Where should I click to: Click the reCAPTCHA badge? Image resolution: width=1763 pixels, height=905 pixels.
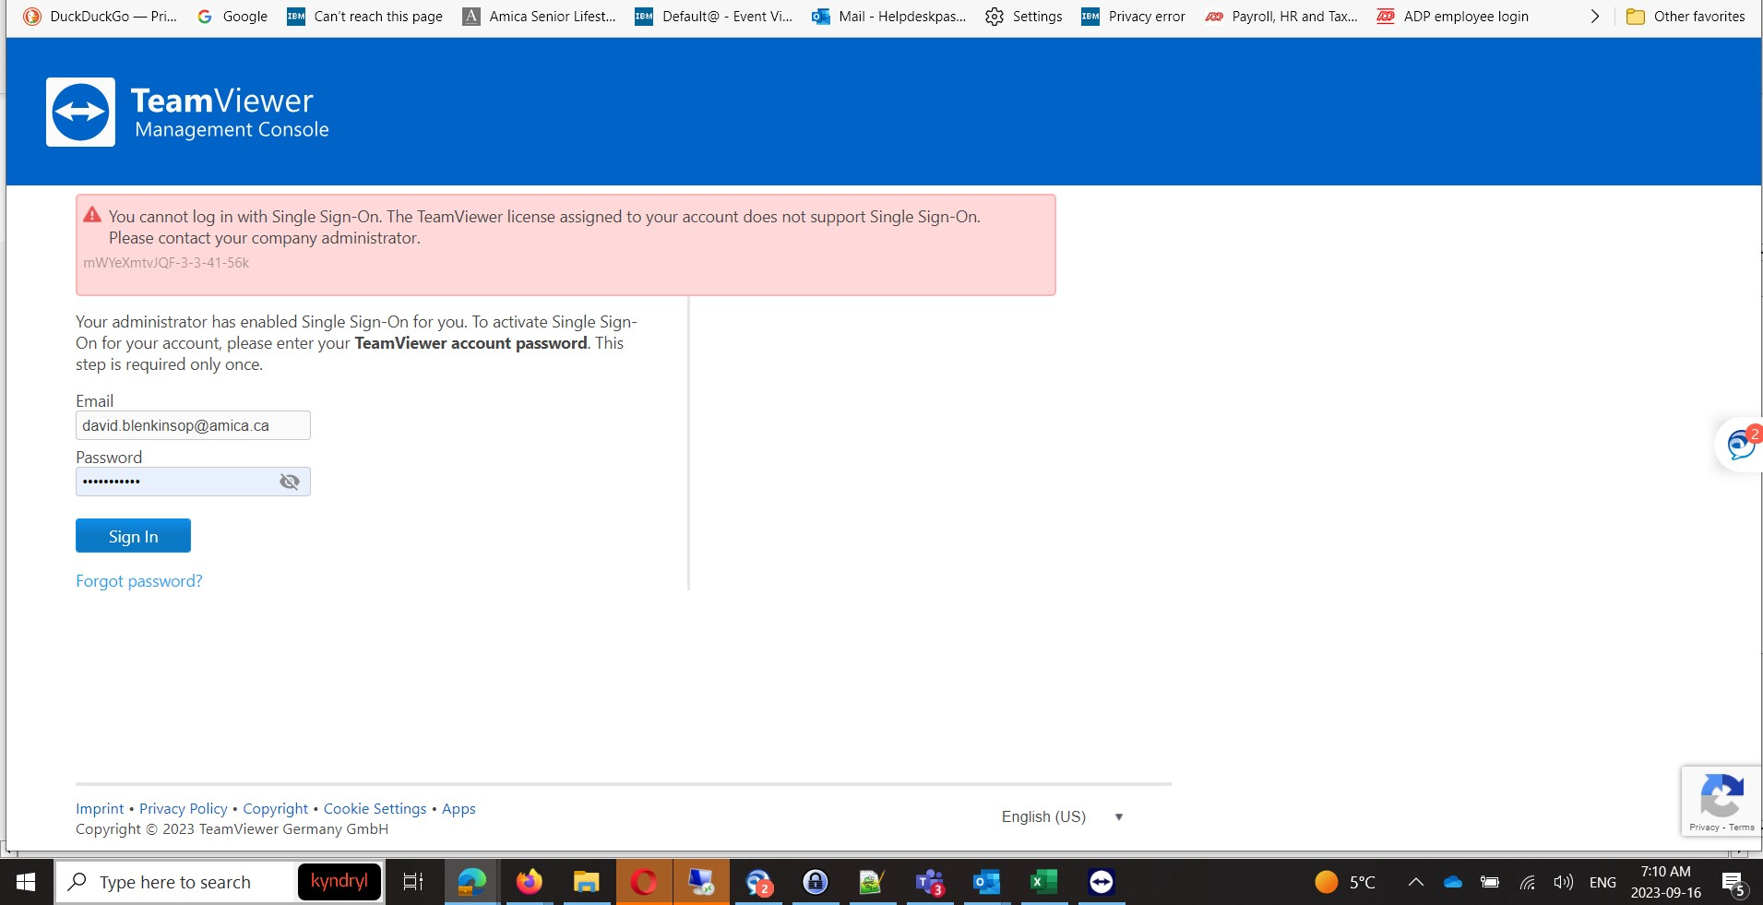pos(1721,801)
